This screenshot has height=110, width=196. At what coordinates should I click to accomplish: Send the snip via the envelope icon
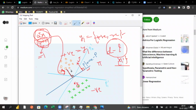pyautogui.click(x=66, y=23)
